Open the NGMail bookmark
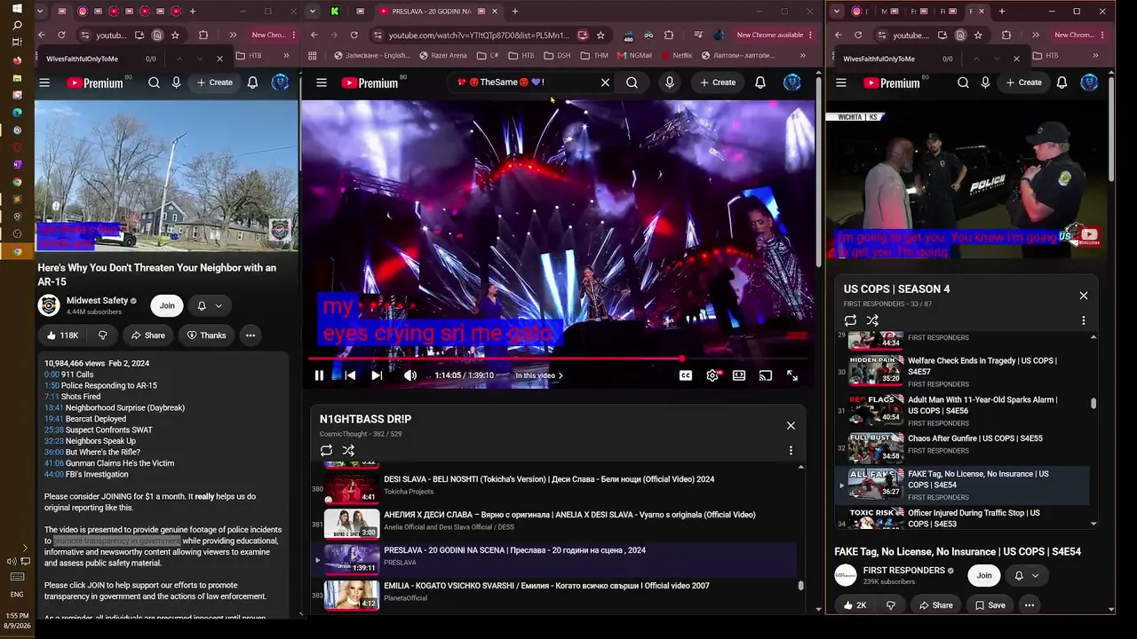The height and width of the screenshot is (639, 1137). [634, 55]
